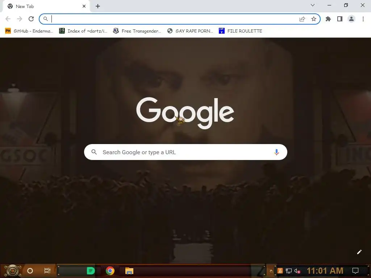This screenshot has width=371, height=278.
Task: Open the Java tray icon
Action: point(280,271)
